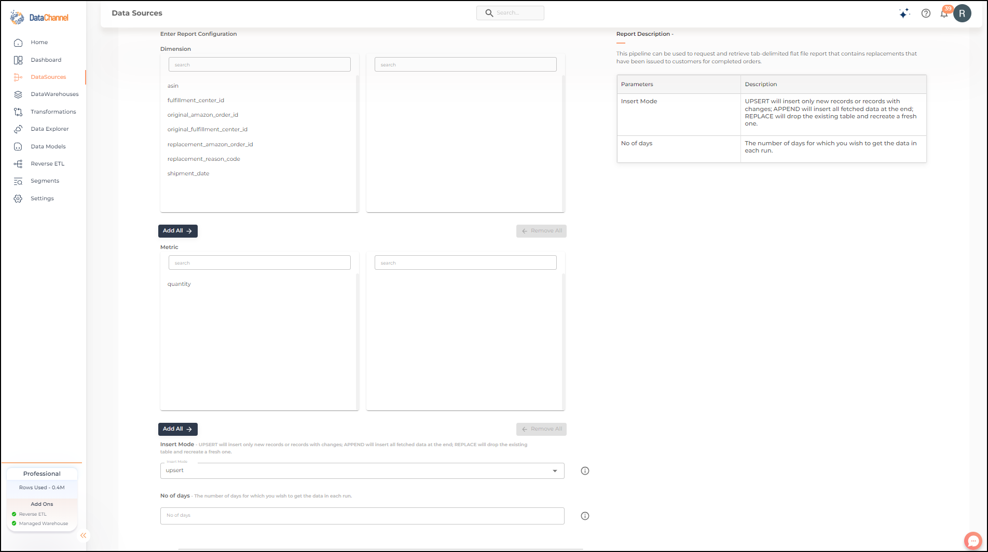988x552 pixels.
Task: Select Transformations menu item
Action: pyautogui.click(x=53, y=112)
